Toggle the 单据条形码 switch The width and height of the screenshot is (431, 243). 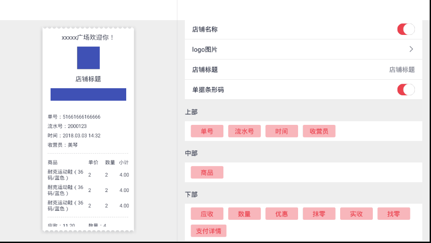point(405,90)
